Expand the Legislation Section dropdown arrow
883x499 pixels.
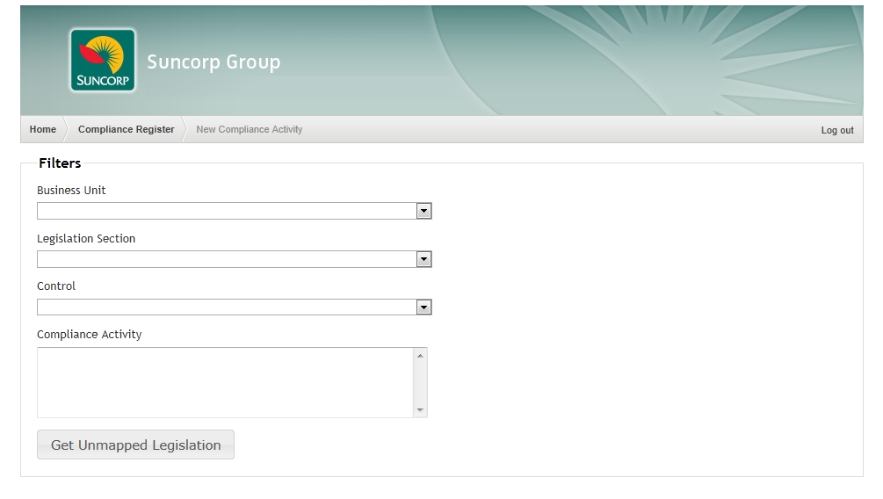[x=423, y=259]
